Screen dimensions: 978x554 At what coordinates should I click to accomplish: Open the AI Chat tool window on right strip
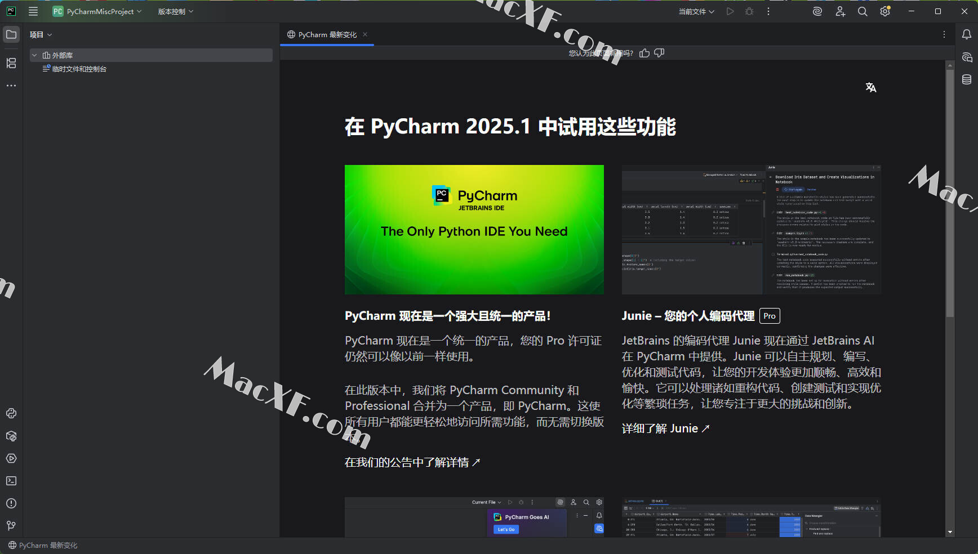tap(967, 57)
